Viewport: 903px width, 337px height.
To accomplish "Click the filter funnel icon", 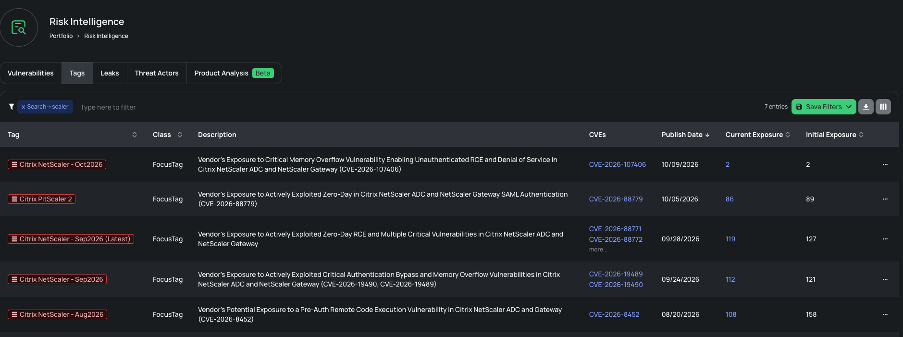I will coord(11,107).
